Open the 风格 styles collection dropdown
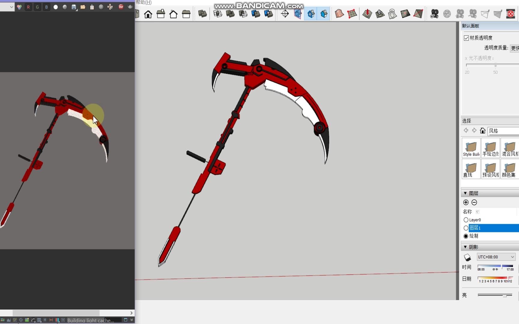The width and height of the screenshot is (519, 324). pos(503,131)
